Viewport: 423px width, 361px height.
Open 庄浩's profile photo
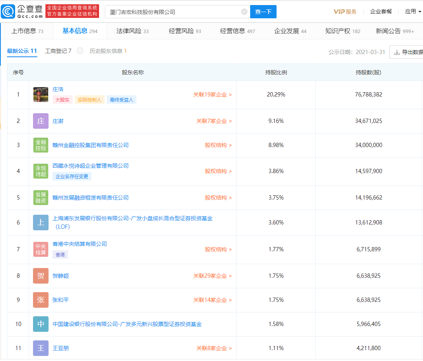pos(41,95)
